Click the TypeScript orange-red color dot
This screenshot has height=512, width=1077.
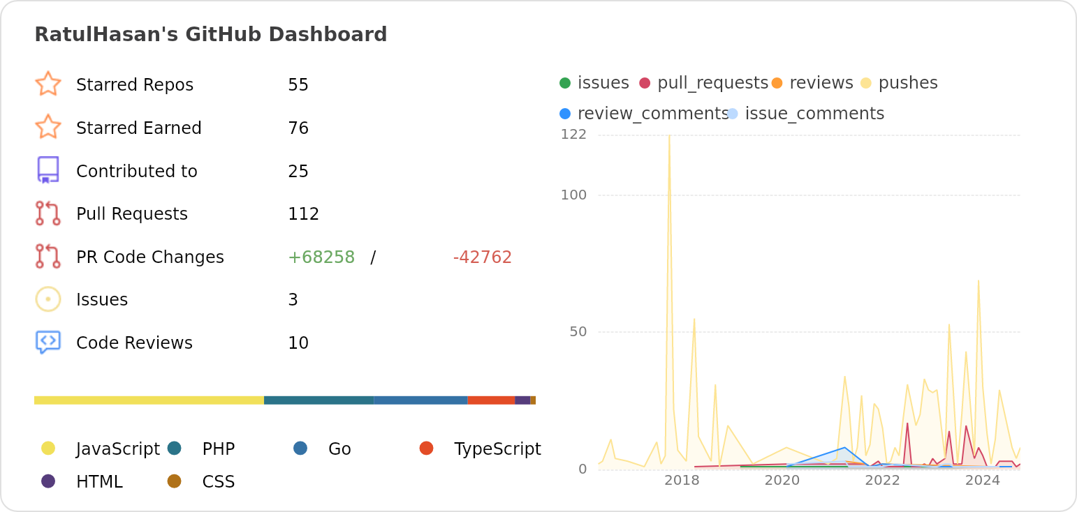click(x=427, y=448)
